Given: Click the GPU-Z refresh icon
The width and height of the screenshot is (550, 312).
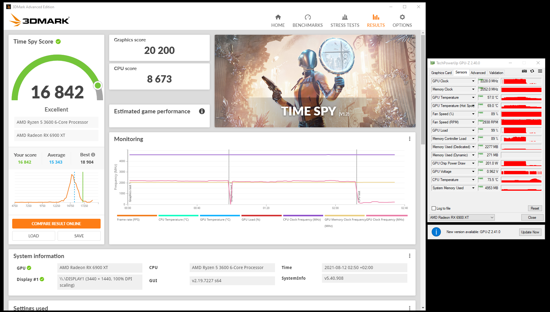Looking at the screenshot, I should click(532, 71).
